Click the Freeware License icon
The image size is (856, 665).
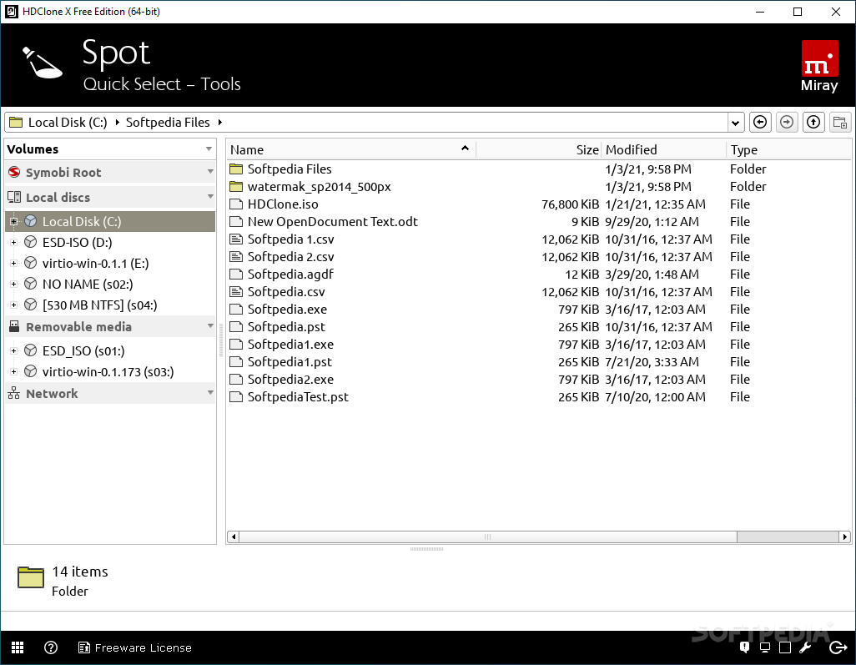pos(84,647)
